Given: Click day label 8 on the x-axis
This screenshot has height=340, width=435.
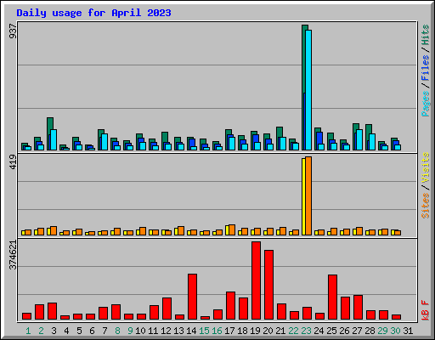Looking at the screenshot, I should click(117, 331).
